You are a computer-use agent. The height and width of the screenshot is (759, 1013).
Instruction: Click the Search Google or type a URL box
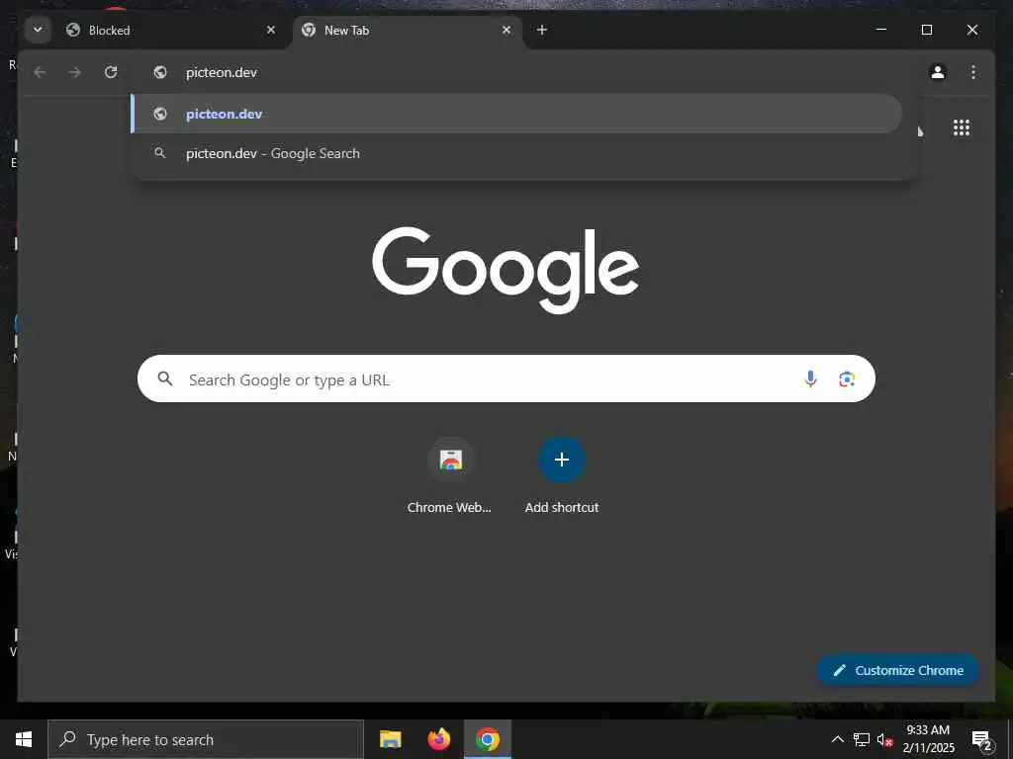pyautogui.click(x=506, y=379)
